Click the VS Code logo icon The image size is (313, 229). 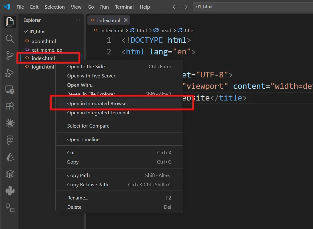[x=7, y=7]
